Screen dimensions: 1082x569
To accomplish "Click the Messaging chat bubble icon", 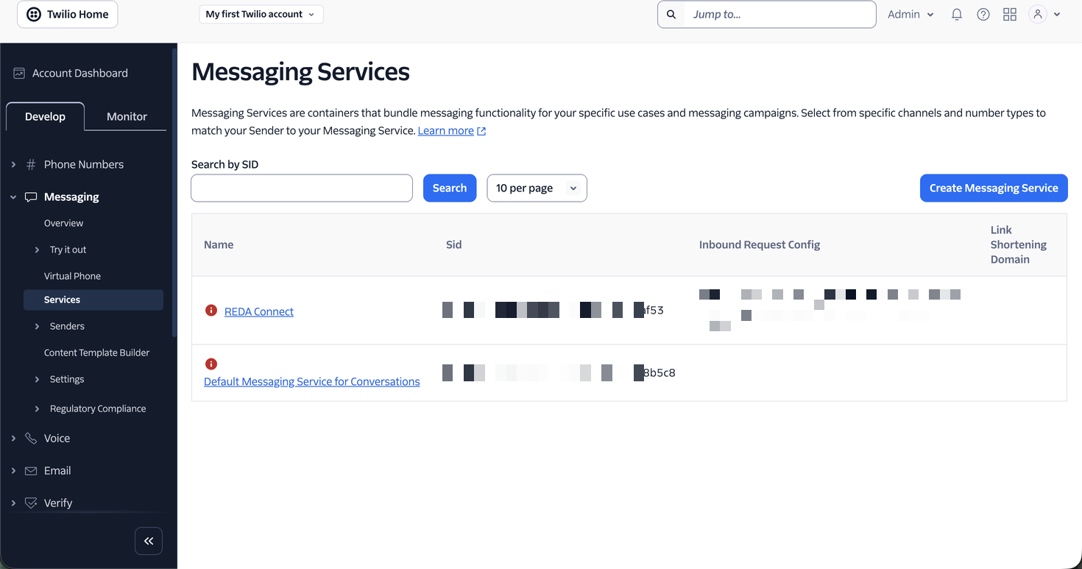I will coord(31,197).
